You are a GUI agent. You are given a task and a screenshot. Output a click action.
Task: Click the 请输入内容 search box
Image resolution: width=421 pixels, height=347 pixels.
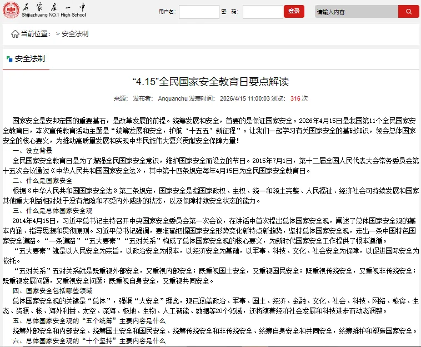coord(357,12)
